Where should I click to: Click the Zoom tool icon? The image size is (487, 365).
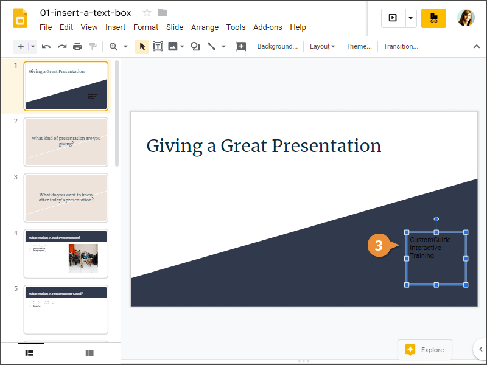pos(113,46)
